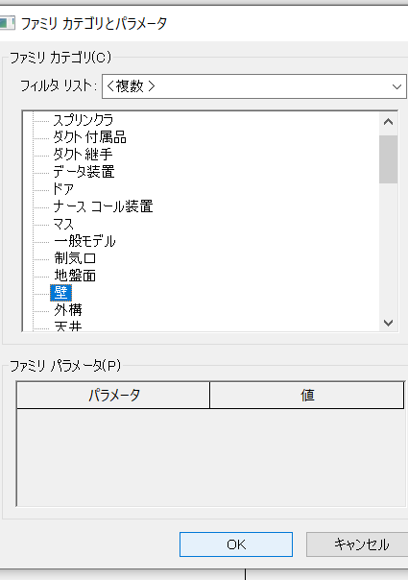Select ドア category
The width and height of the screenshot is (408, 580).
click(x=63, y=189)
